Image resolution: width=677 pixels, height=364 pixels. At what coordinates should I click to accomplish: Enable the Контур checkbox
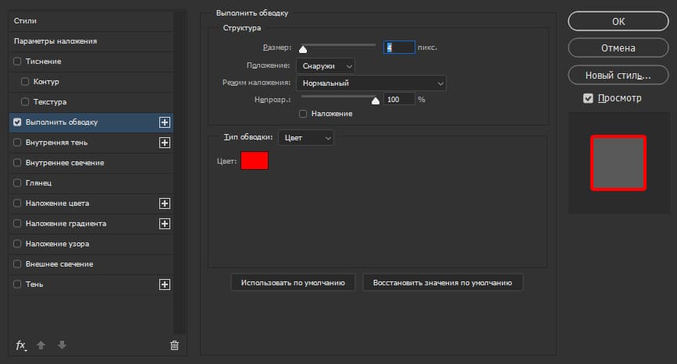(25, 81)
